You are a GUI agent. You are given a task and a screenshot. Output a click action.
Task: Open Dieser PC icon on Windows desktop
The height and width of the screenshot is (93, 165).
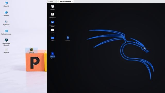[x=6, y=4]
